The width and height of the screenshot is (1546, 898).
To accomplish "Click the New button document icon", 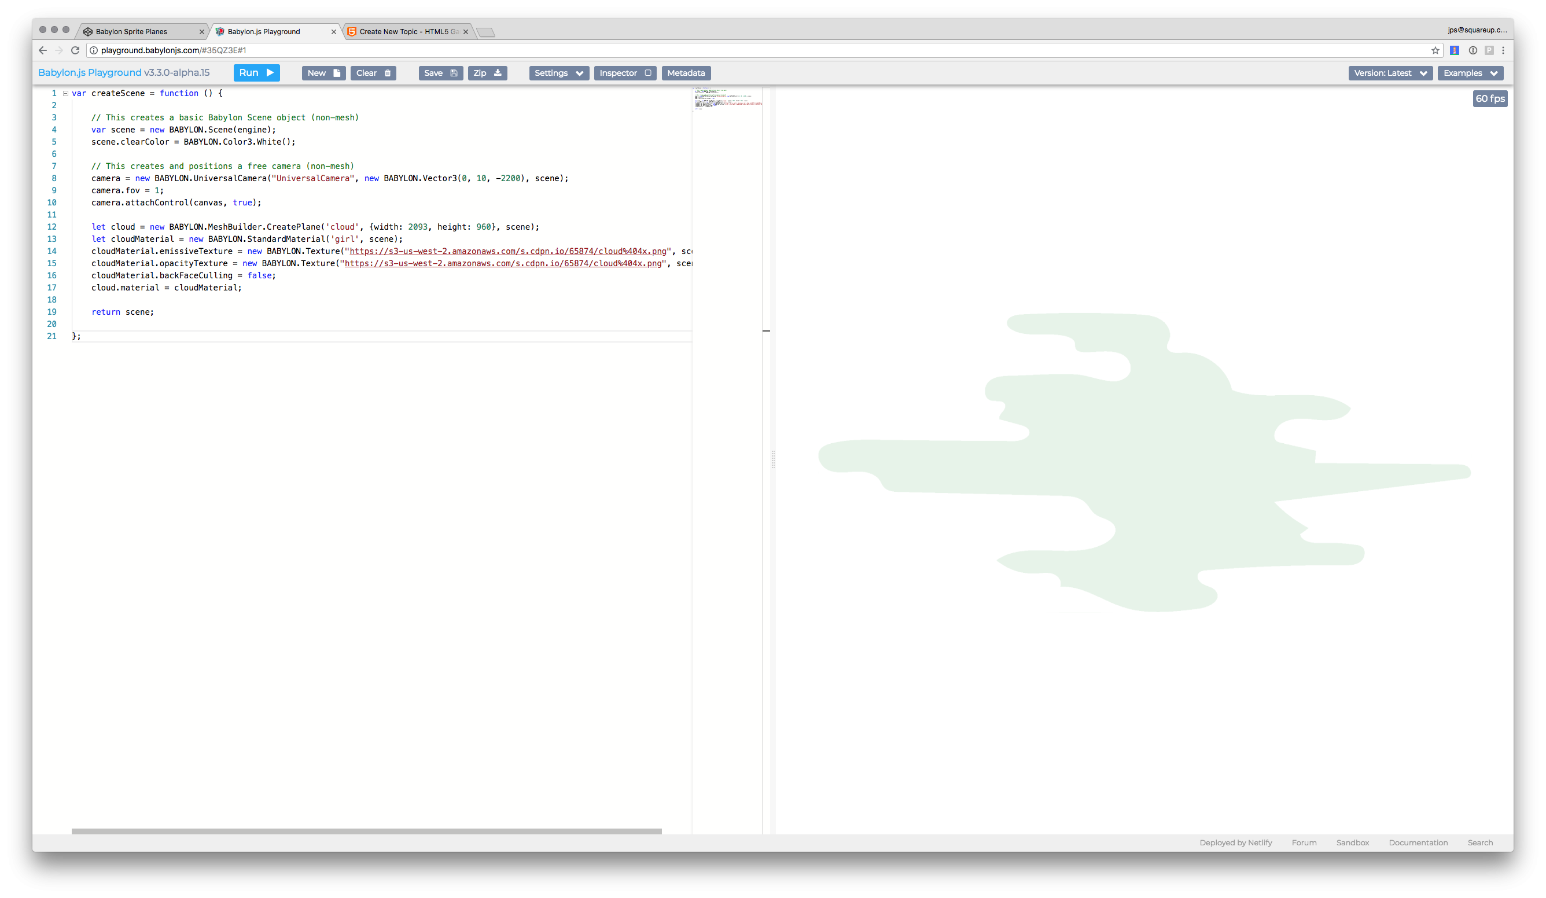I will (x=336, y=73).
